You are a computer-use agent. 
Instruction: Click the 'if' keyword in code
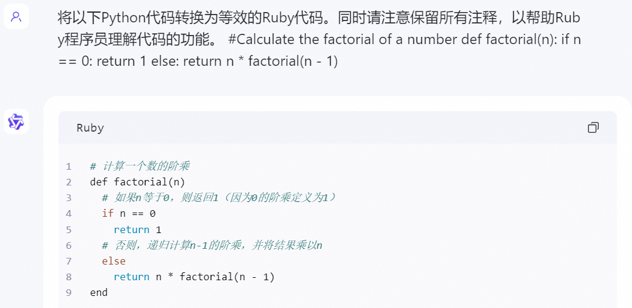(x=107, y=213)
